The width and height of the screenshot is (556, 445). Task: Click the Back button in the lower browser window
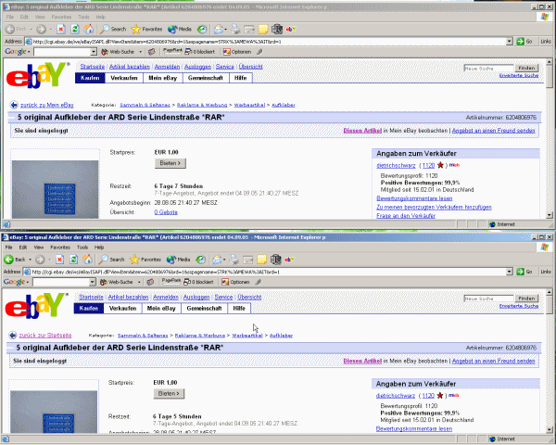[19, 260]
